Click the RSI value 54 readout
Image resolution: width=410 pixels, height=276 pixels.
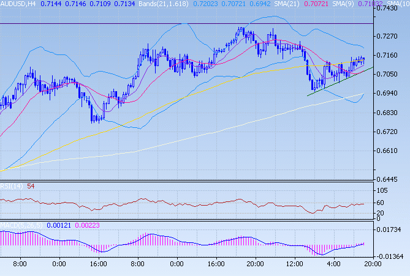coord(31,186)
